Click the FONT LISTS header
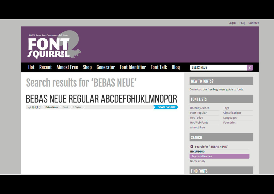The image size is (274, 194). pos(221,99)
